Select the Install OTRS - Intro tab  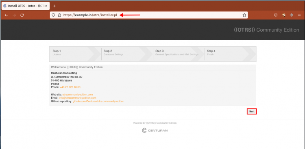tap(26, 6)
